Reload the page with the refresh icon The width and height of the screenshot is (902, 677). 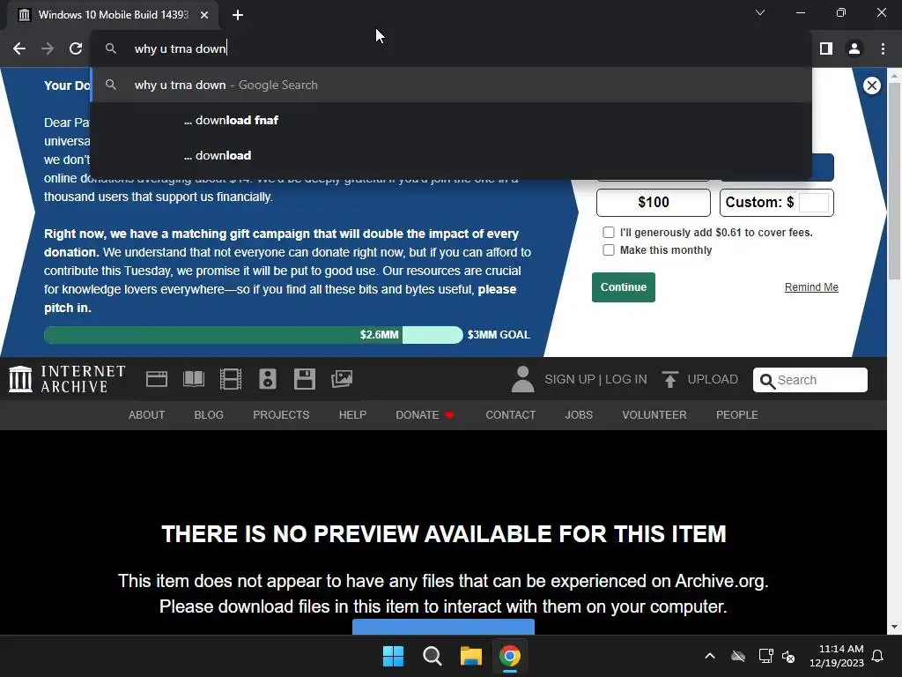coord(76,49)
